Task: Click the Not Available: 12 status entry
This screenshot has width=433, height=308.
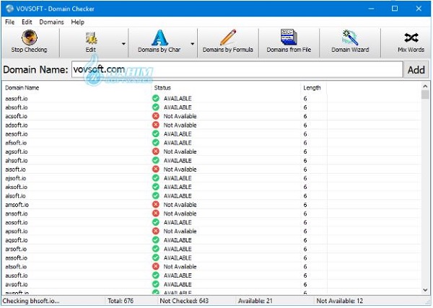Action: (x=340, y=301)
